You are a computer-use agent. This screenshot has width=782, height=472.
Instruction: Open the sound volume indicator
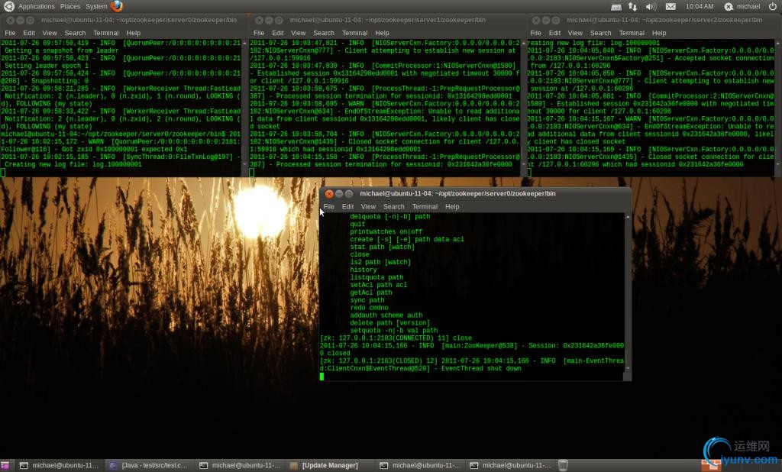651,6
